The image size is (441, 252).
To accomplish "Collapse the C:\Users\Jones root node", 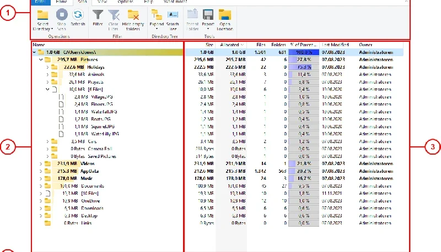I will (x=34, y=52).
